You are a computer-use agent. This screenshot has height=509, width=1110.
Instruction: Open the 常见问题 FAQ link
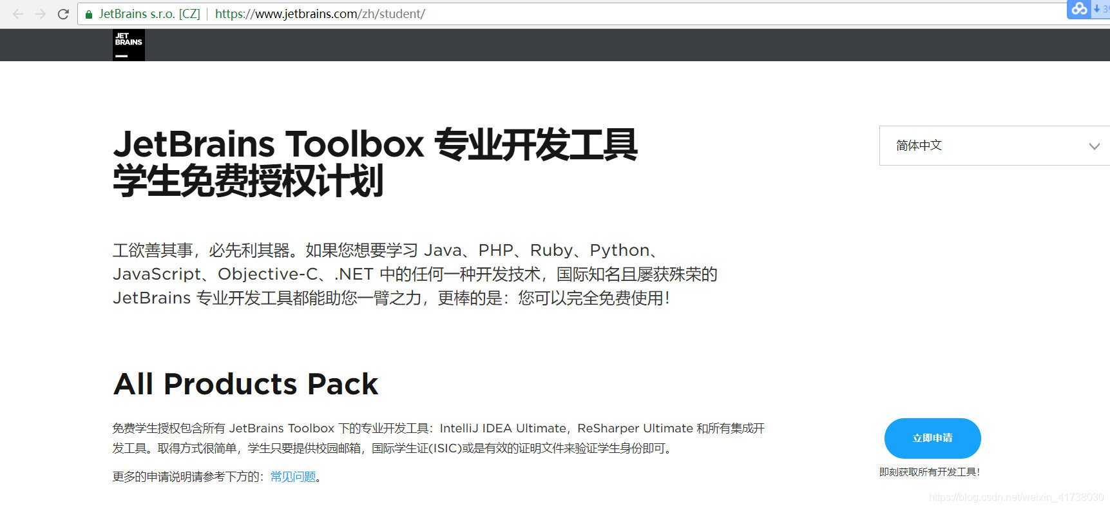293,477
